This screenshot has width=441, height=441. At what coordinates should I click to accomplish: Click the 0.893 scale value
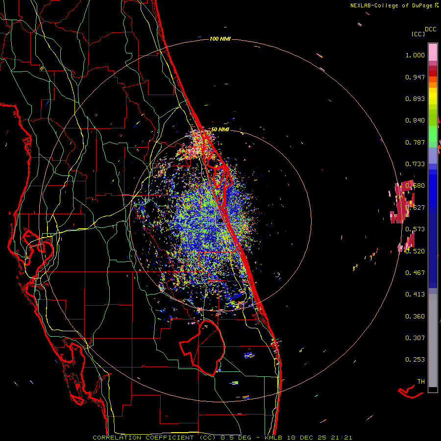415,98
